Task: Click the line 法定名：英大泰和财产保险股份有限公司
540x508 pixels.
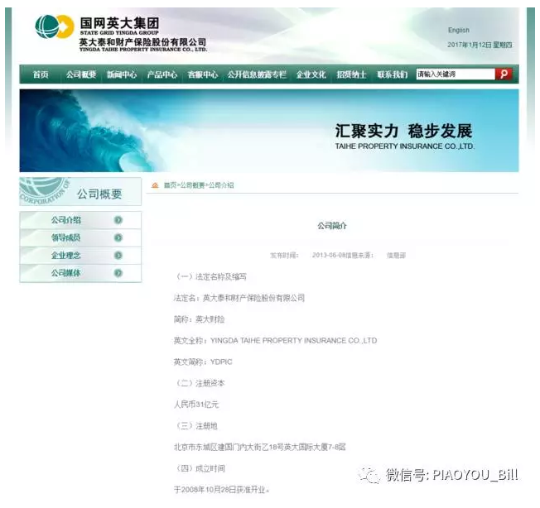Action: click(239, 298)
